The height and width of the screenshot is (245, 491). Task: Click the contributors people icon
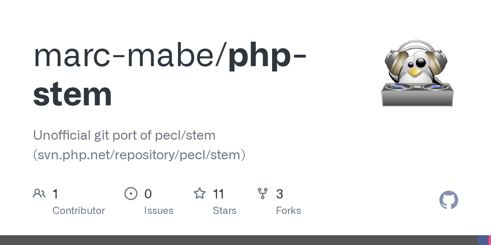[x=39, y=194]
